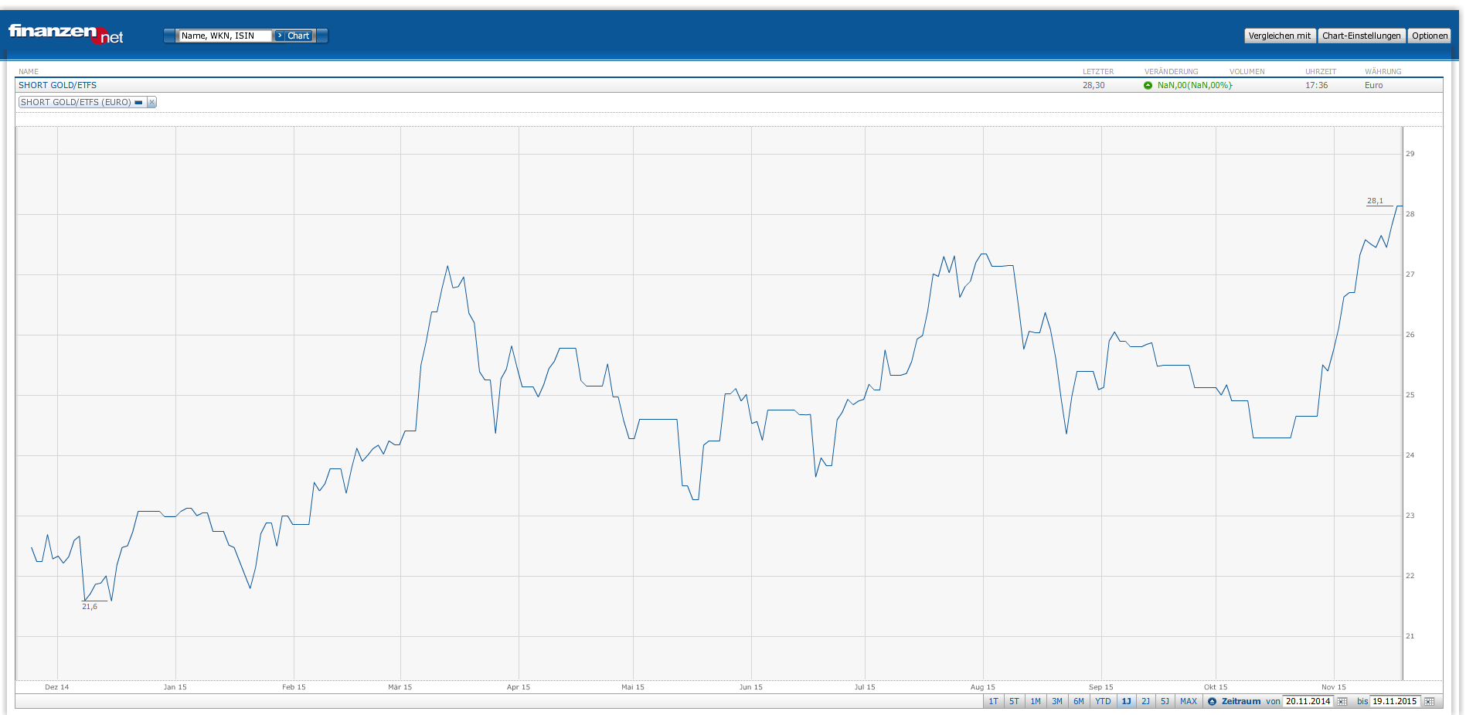Open the SHORT GOLD/ETFS name link
This screenshot has height=715, width=1466.
pos(57,86)
